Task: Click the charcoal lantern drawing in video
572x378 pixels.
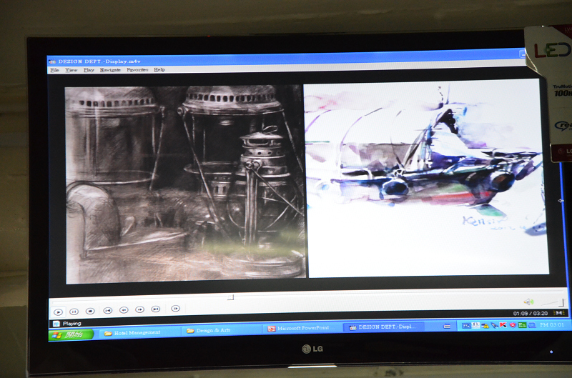Action: tap(185, 184)
